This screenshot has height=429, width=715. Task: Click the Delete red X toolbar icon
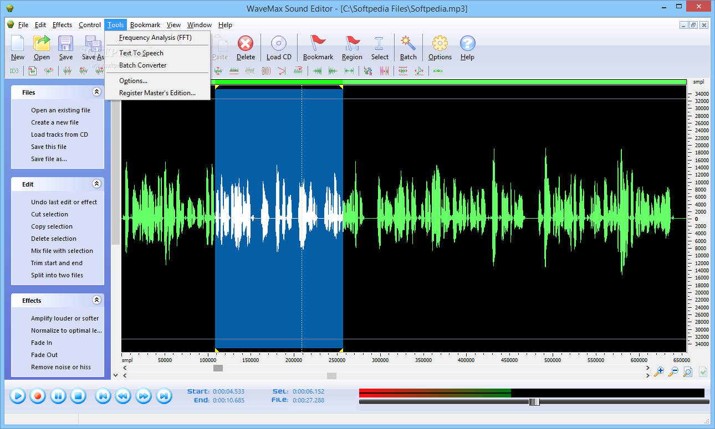(246, 43)
